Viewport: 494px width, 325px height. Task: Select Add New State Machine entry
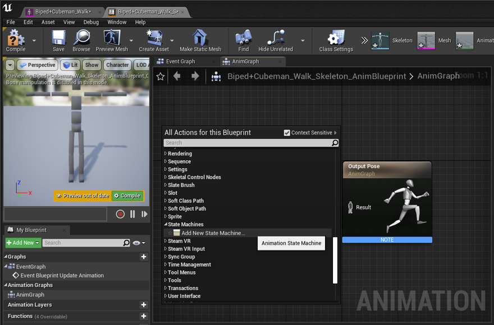248,233
